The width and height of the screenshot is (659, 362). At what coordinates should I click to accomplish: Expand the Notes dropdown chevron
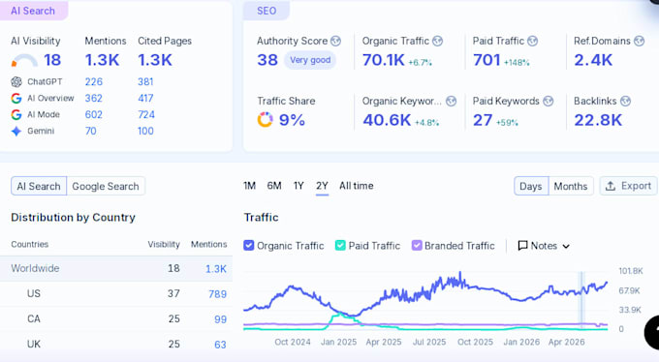point(566,246)
